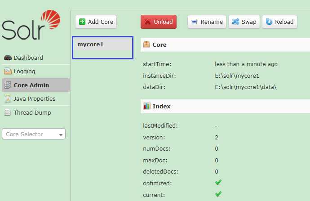This screenshot has width=310, height=201.
Task: Click 'less than a minute ago' value
Action: (246, 64)
